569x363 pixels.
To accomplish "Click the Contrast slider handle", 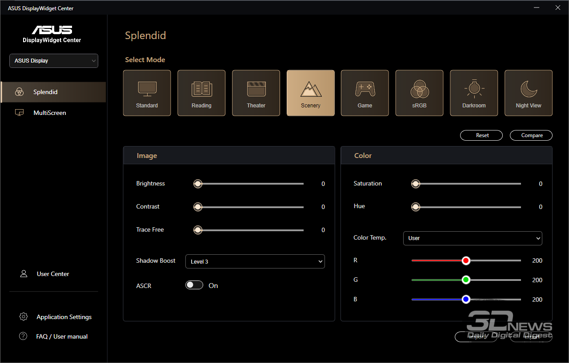I will 198,207.
